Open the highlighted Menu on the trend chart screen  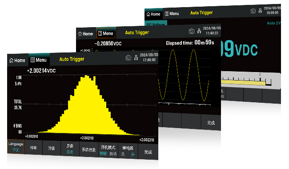[x=106, y=33]
